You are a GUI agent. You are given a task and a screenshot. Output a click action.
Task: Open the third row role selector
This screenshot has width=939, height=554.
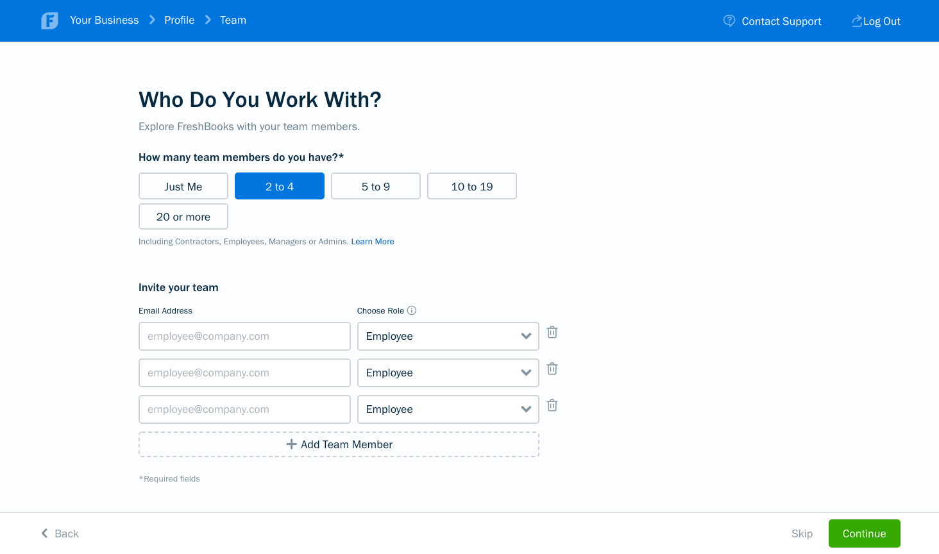coord(448,409)
